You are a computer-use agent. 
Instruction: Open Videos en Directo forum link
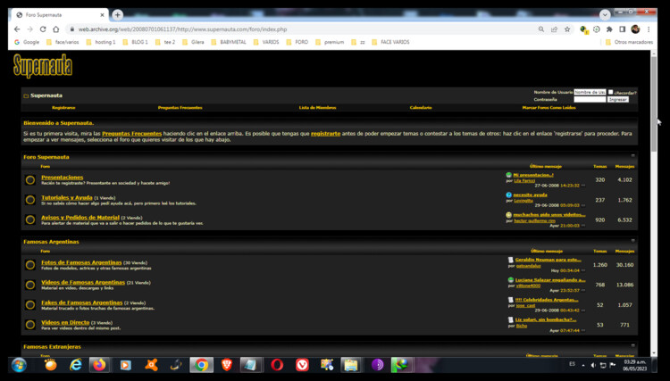tap(65, 322)
